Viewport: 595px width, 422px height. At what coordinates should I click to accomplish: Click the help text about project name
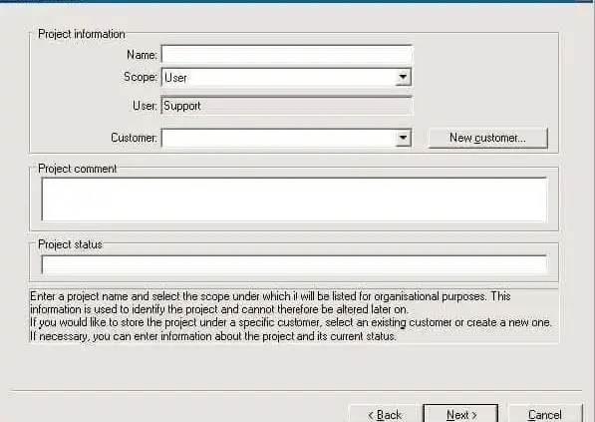pos(291,316)
